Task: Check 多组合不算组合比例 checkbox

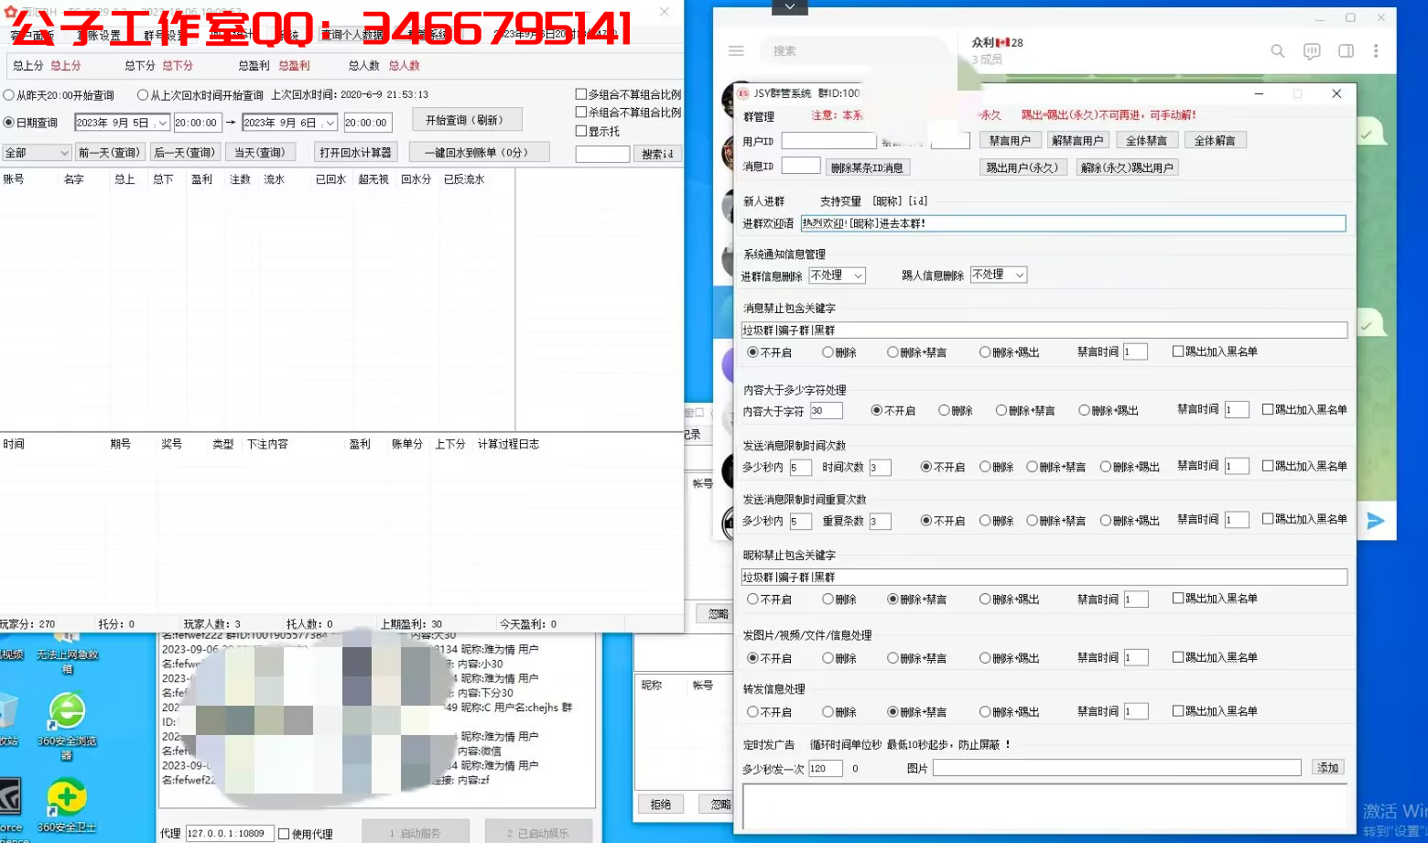Action: [581, 94]
